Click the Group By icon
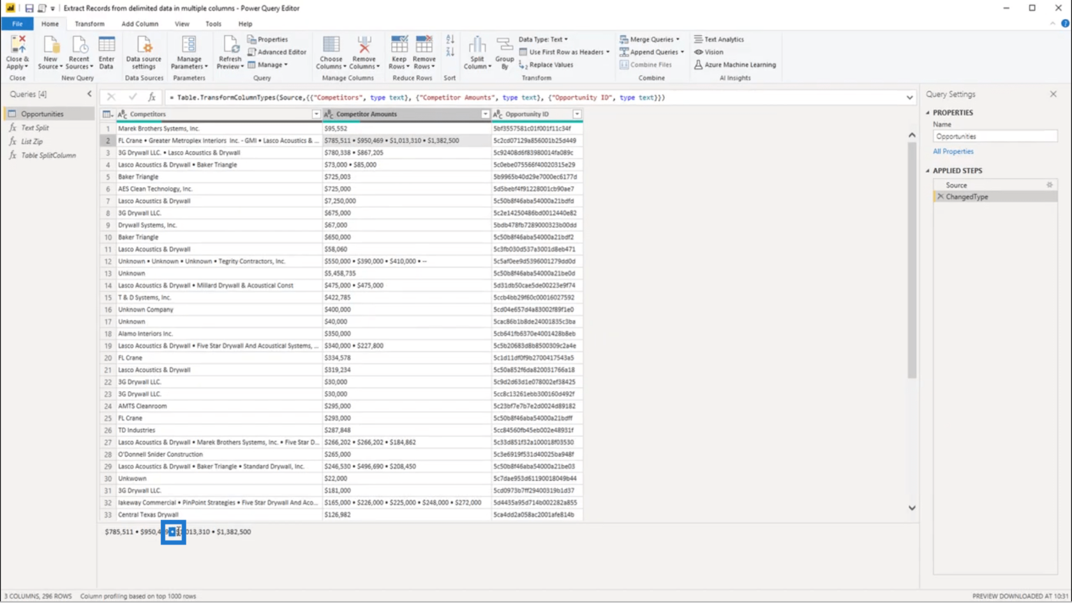This screenshot has width=1072, height=603. [x=504, y=45]
